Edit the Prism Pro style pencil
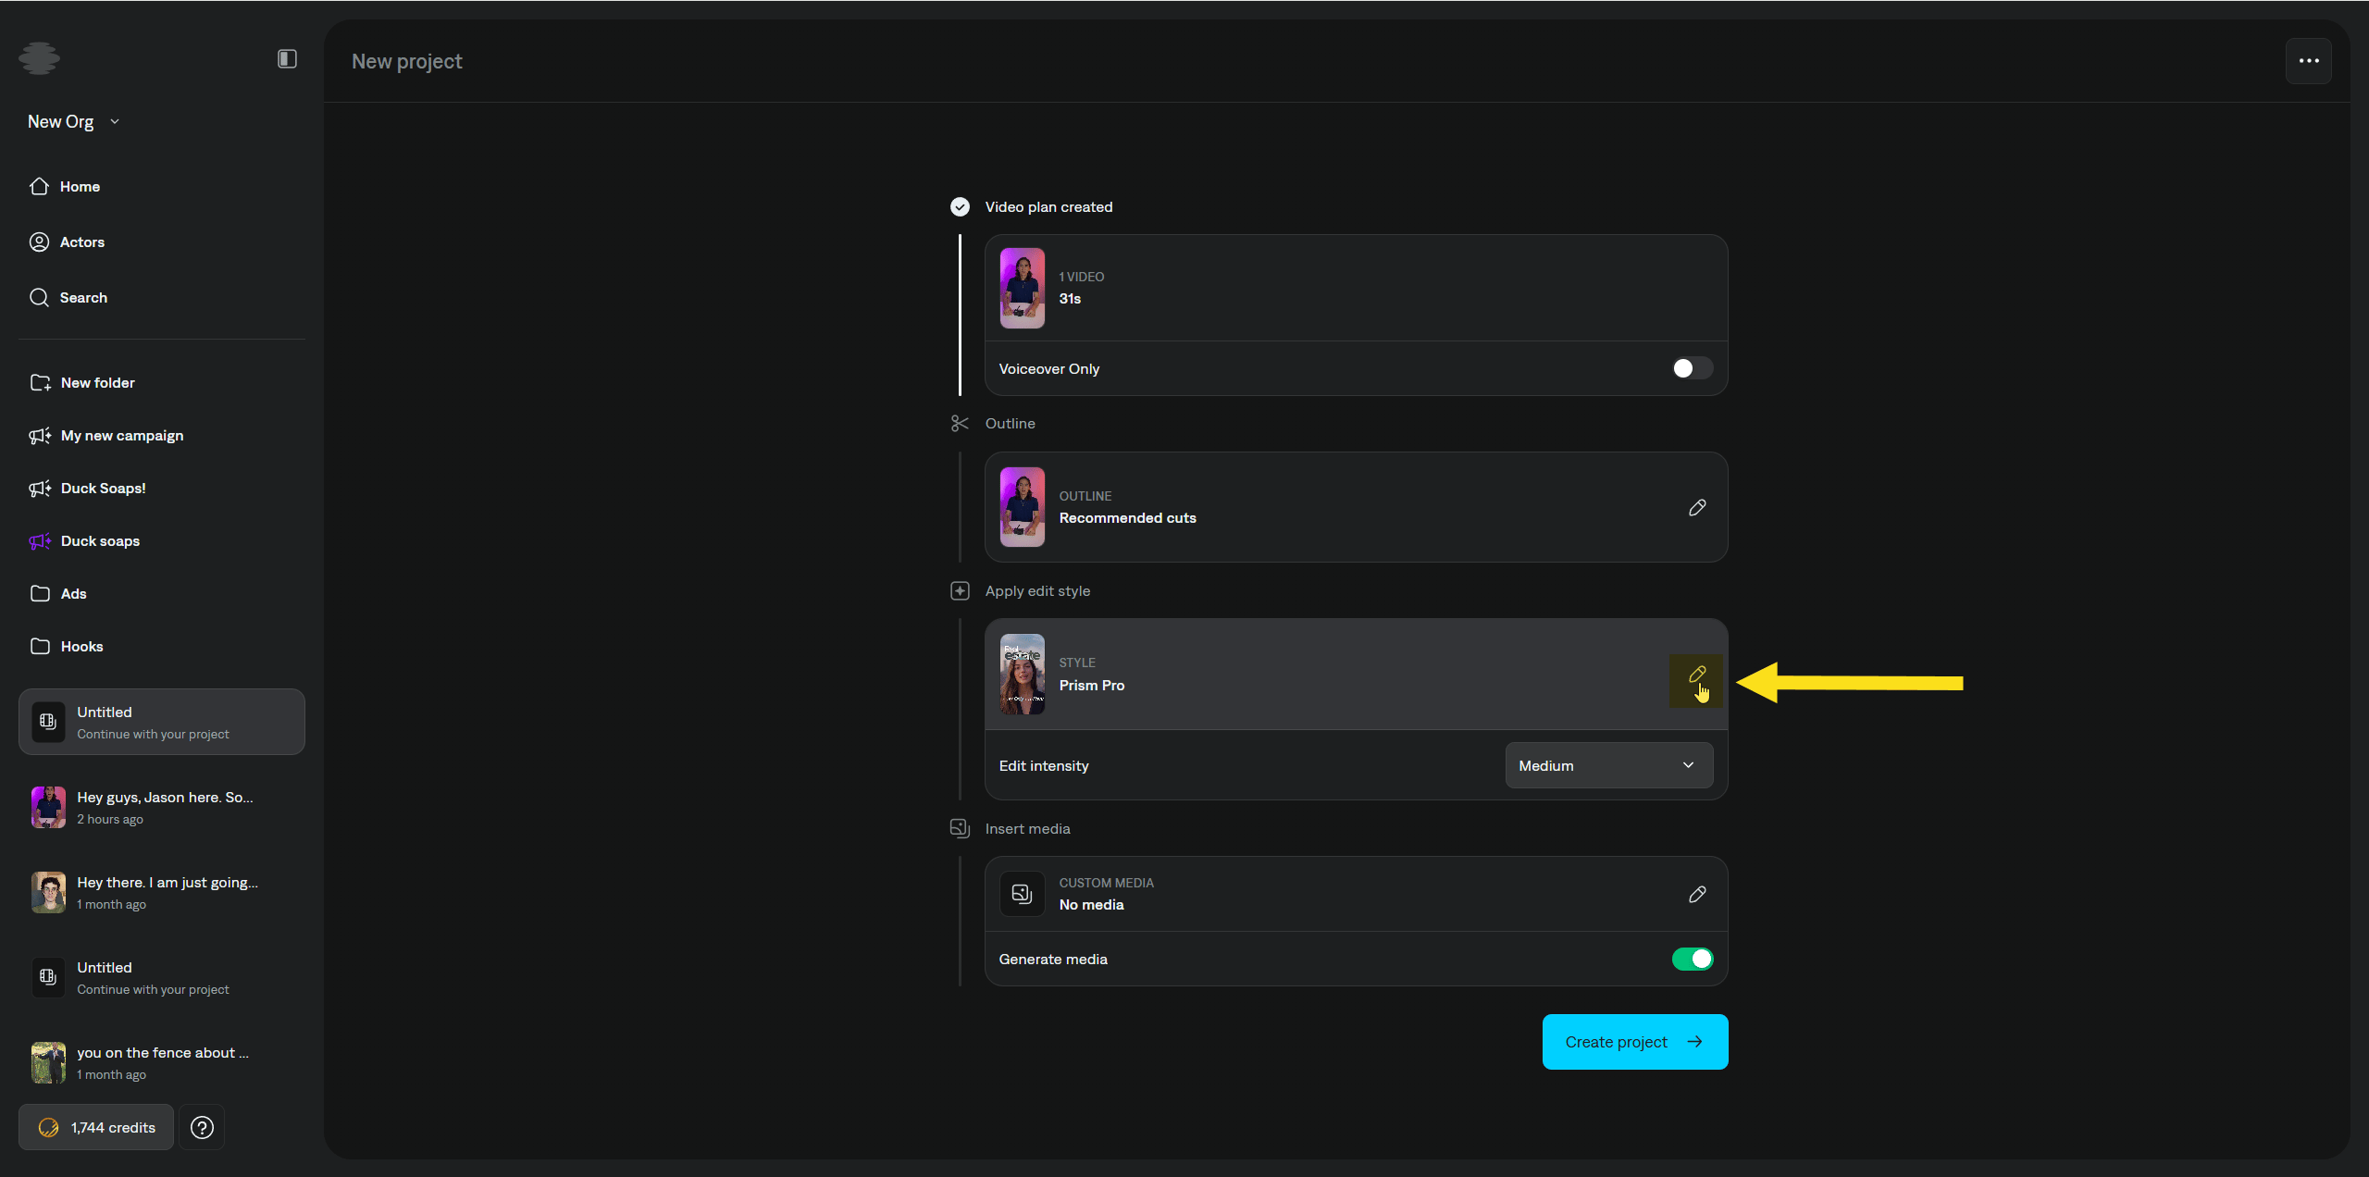2369x1177 pixels. (1697, 675)
